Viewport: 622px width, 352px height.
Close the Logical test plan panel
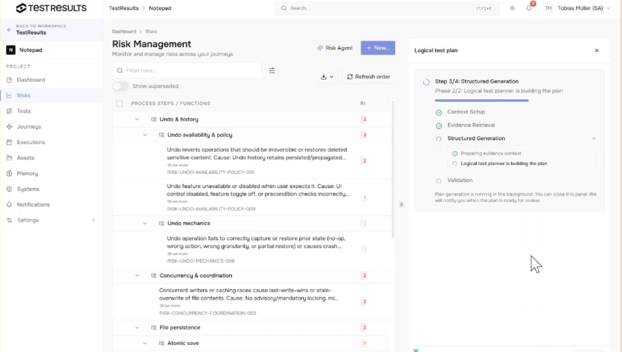(596, 51)
